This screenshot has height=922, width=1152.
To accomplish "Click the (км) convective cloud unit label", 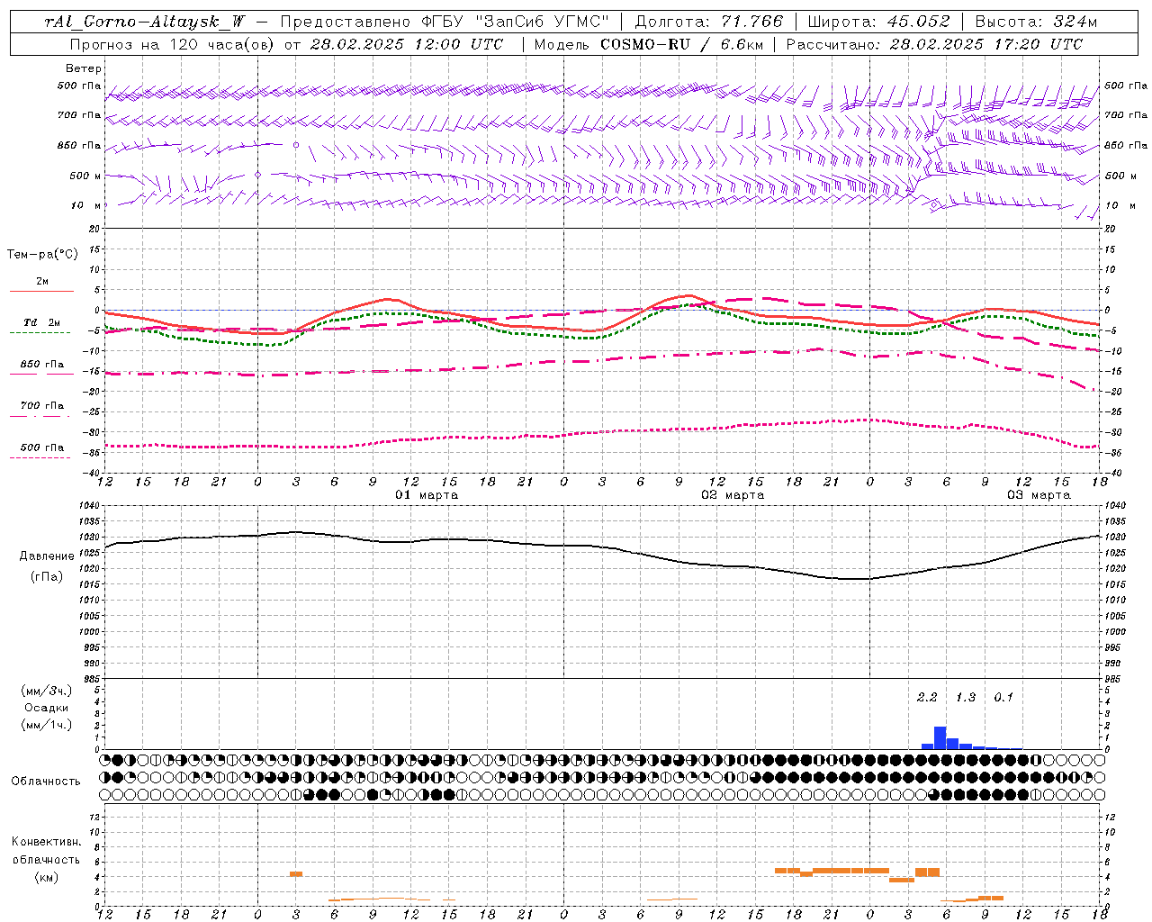I will coord(46,877).
